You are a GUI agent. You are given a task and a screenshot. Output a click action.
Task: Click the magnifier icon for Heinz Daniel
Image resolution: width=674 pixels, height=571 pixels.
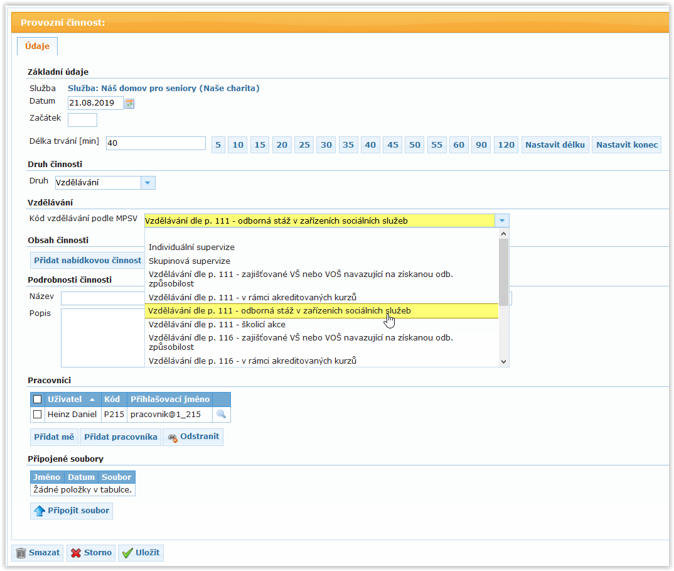222,415
